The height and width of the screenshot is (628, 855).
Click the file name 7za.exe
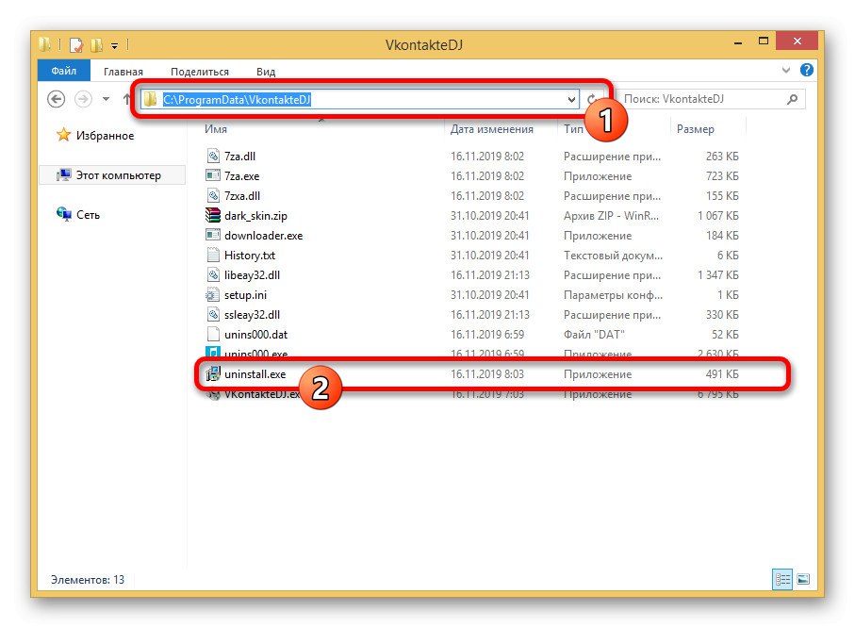click(242, 176)
